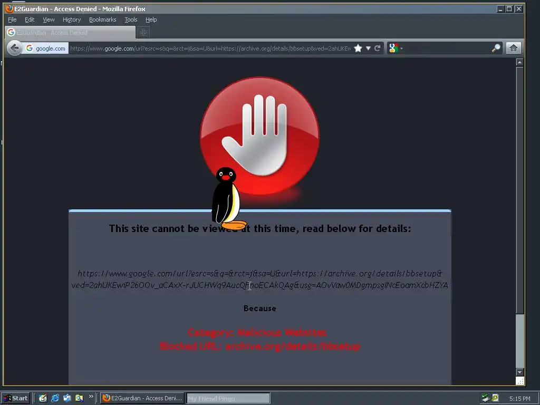Launch Outlook Express from quick launch
The width and height of the screenshot is (540, 405).
click(67, 398)
